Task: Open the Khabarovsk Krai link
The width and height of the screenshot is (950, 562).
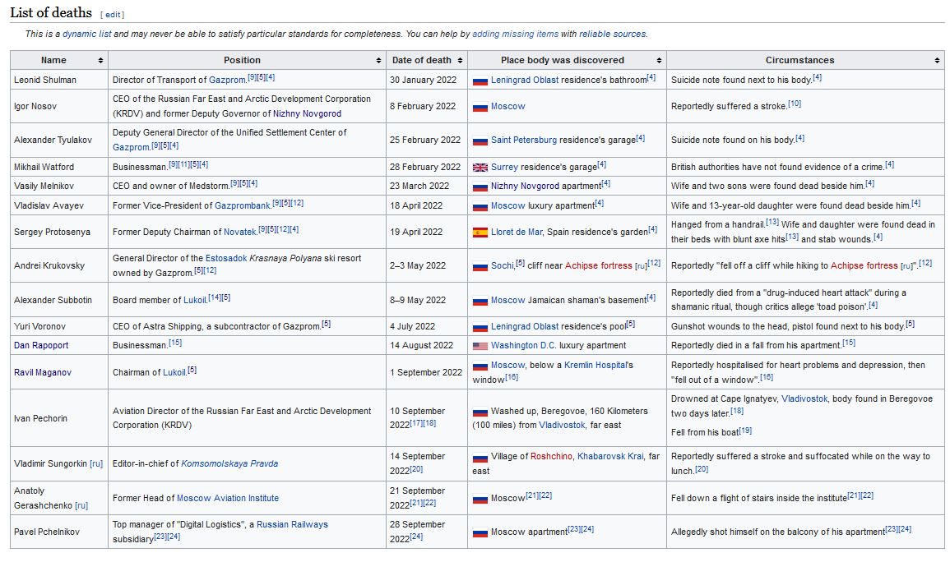Action: [x=610, y=457]
